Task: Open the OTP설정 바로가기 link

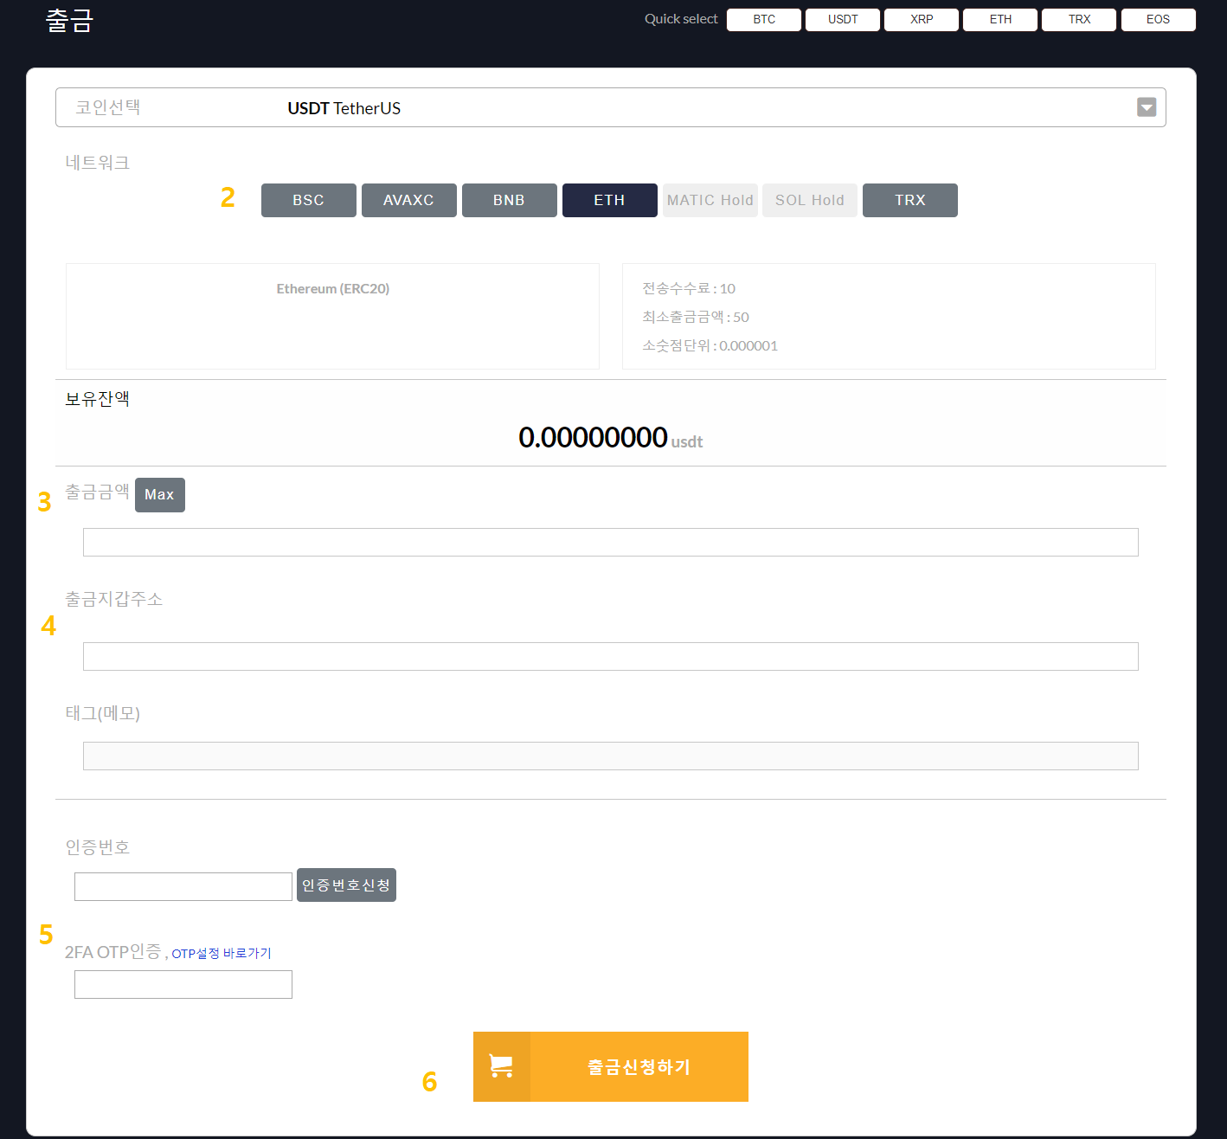Action: pyautogui.click(x=222, y=953)
